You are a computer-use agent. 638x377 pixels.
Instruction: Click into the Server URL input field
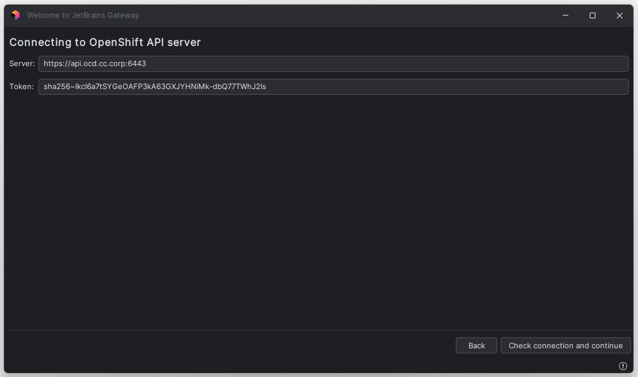(x=333, y=63)
